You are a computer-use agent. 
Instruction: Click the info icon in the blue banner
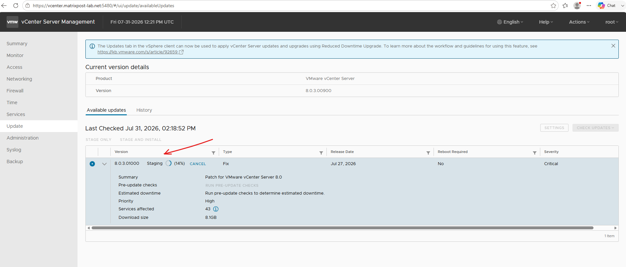[x=92, y=46]
